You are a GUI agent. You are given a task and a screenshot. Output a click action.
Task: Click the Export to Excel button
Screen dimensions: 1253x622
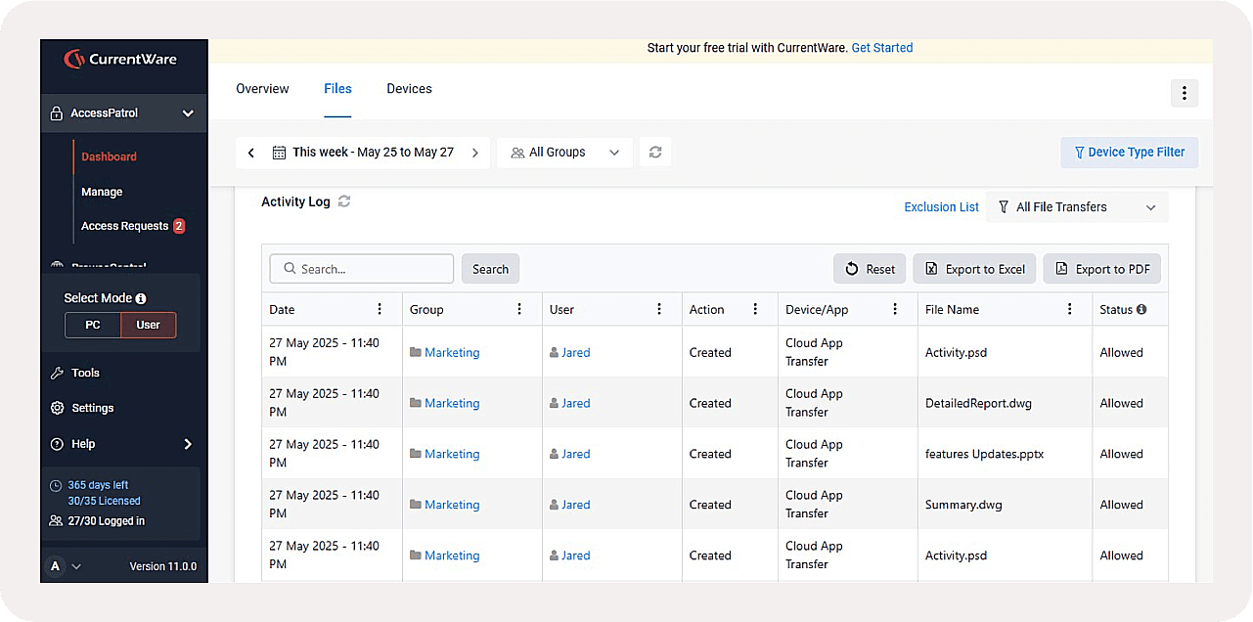(975, 269)
